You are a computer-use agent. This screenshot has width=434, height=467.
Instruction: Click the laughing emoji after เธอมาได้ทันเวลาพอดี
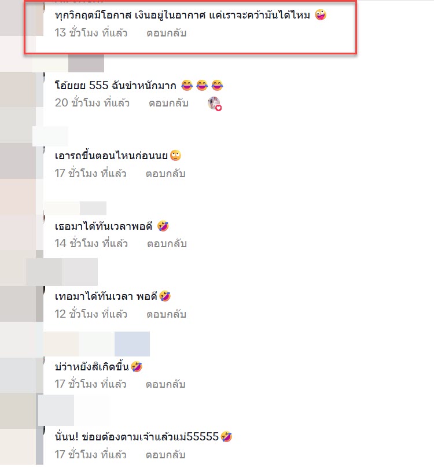click(x=163, y=226)
